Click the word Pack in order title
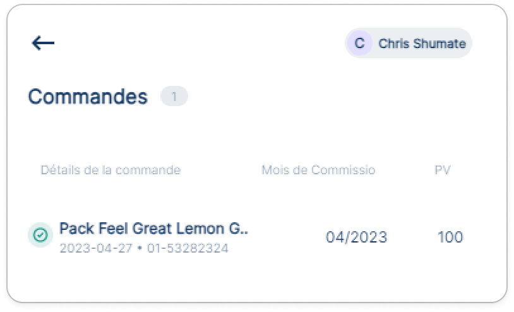This screenshot has width=514, height=312. [76, 229]
